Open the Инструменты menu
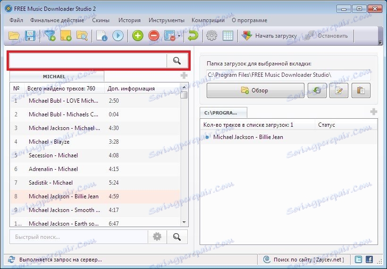387x269 pixels. coord(166,20)
